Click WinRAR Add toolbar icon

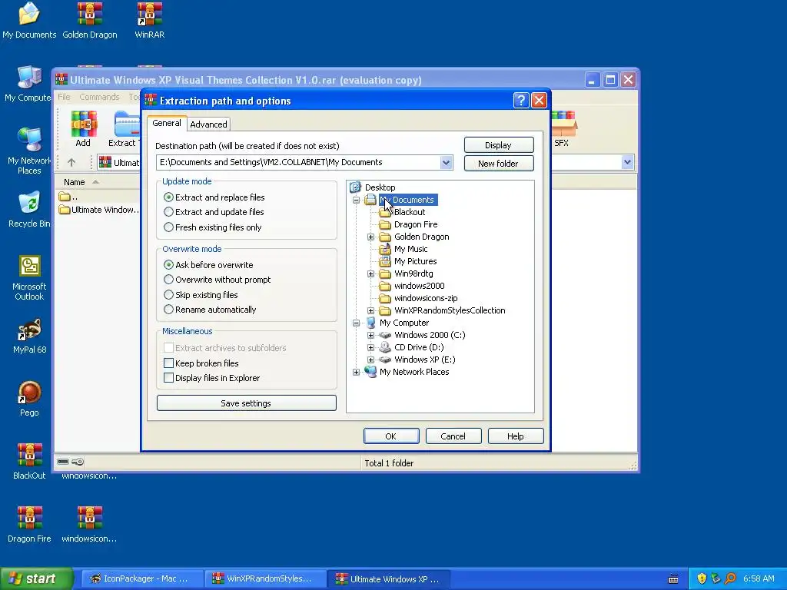pyautogui.click(x=83, y=129)
